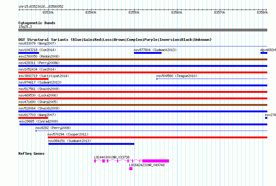Viewport: 276px width, 186px height.
Task: Click the nsv833079 (Wong2007) variant label
Action: tap(37, 43)
